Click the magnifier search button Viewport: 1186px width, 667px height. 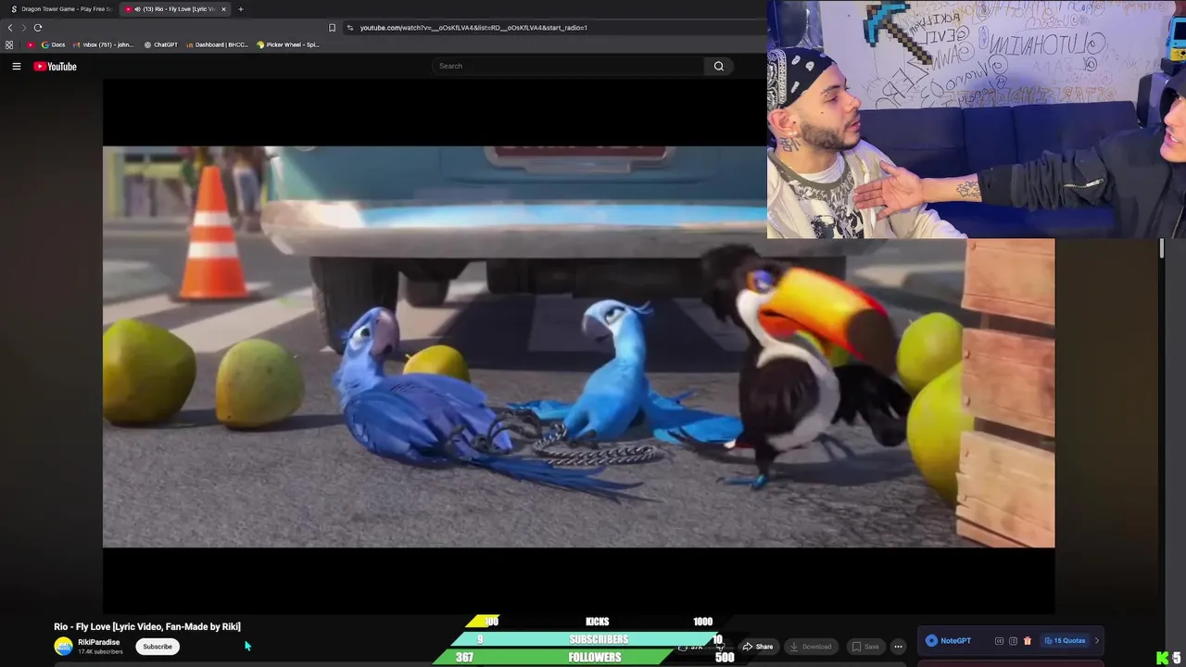tap(718, 66)
